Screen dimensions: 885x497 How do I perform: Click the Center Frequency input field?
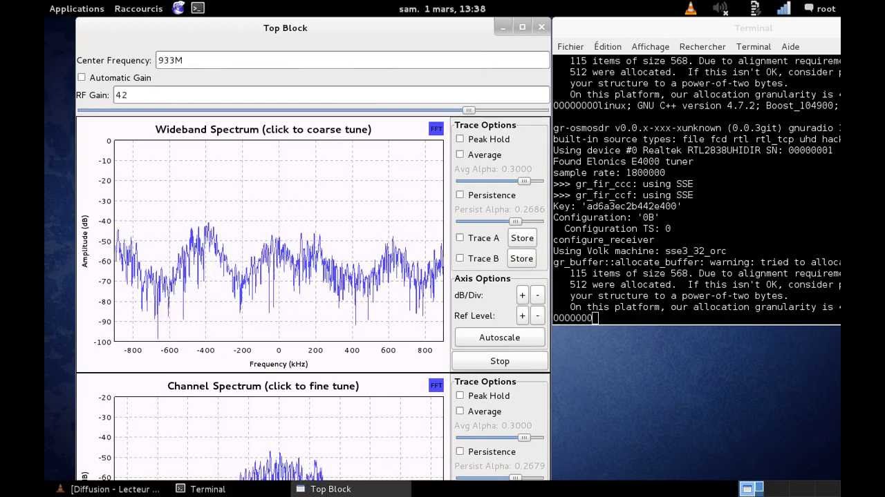tap(353, 60)
